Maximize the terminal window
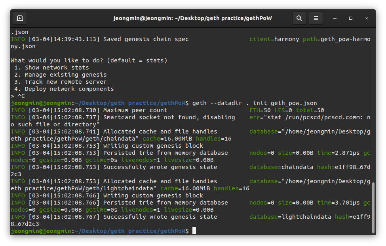Image resolution: width=386 pixels, height=246 pixels. [351, 18]
